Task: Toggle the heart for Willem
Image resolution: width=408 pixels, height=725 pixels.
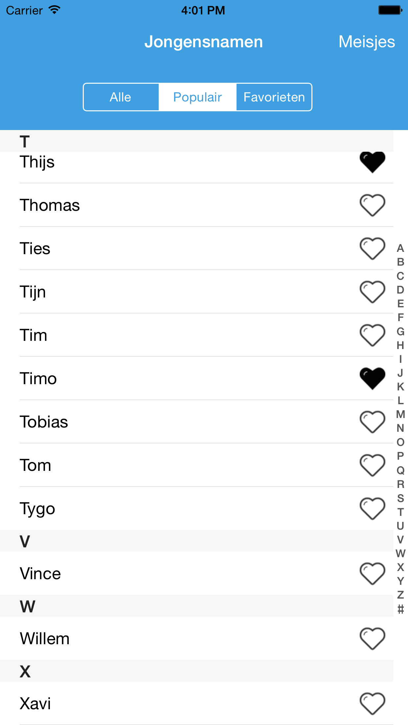Action: click(x=372, y=639)
